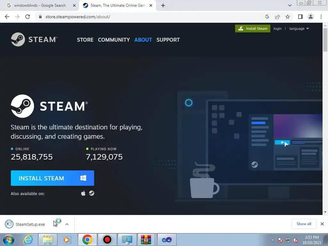This screenshot has height=246, width=328.
Task: Close the downloads bar
Action: coord(322,224)
